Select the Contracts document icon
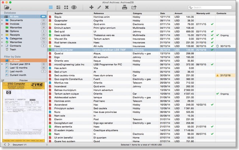239x150 pixels. (7, 46)
